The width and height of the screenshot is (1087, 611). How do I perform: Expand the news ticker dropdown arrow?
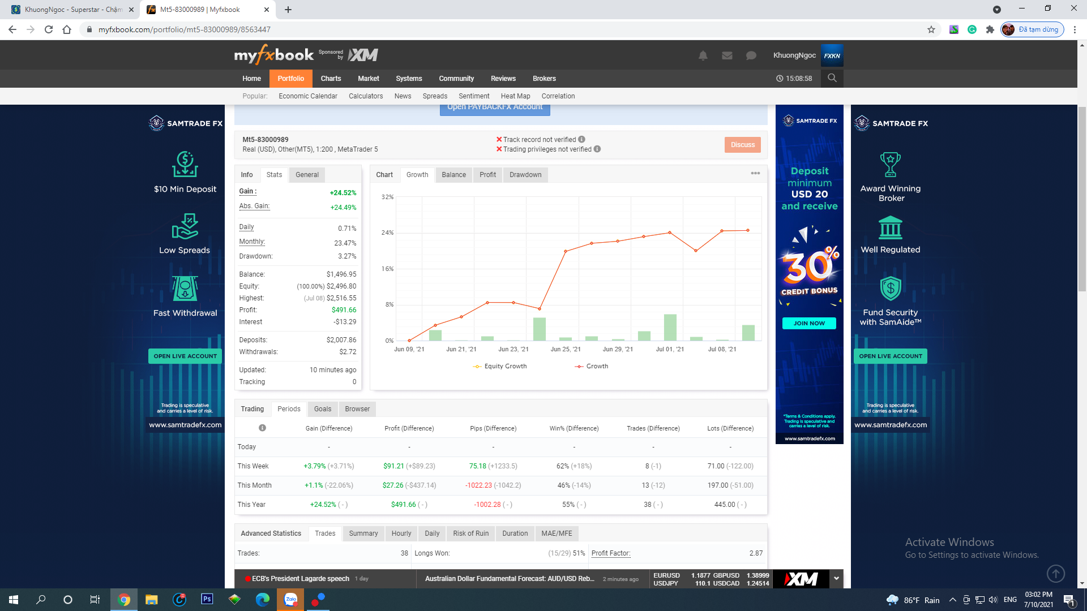tap(836, 578)
